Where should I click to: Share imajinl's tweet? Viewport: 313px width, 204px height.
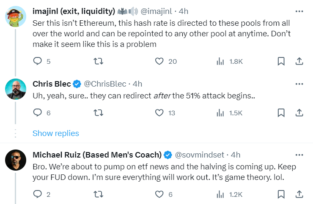coord(299,62)
